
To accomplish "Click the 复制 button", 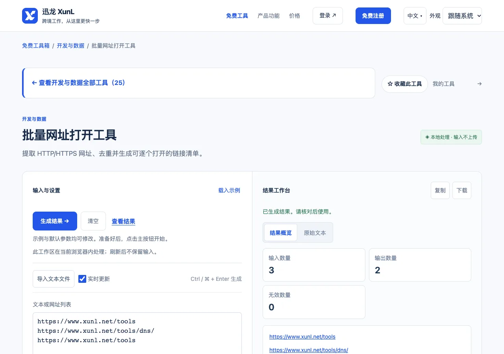I will point(440,190).
